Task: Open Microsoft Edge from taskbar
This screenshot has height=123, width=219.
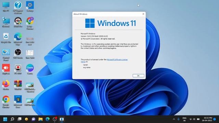Action: coord(48,119)
